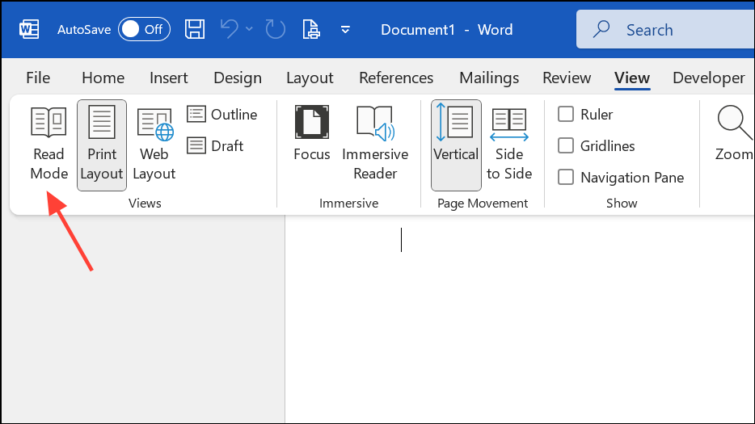The width and height of the screenshot is (755, 424).
Task: Open the Outline view
Action: tap(222, 115)
